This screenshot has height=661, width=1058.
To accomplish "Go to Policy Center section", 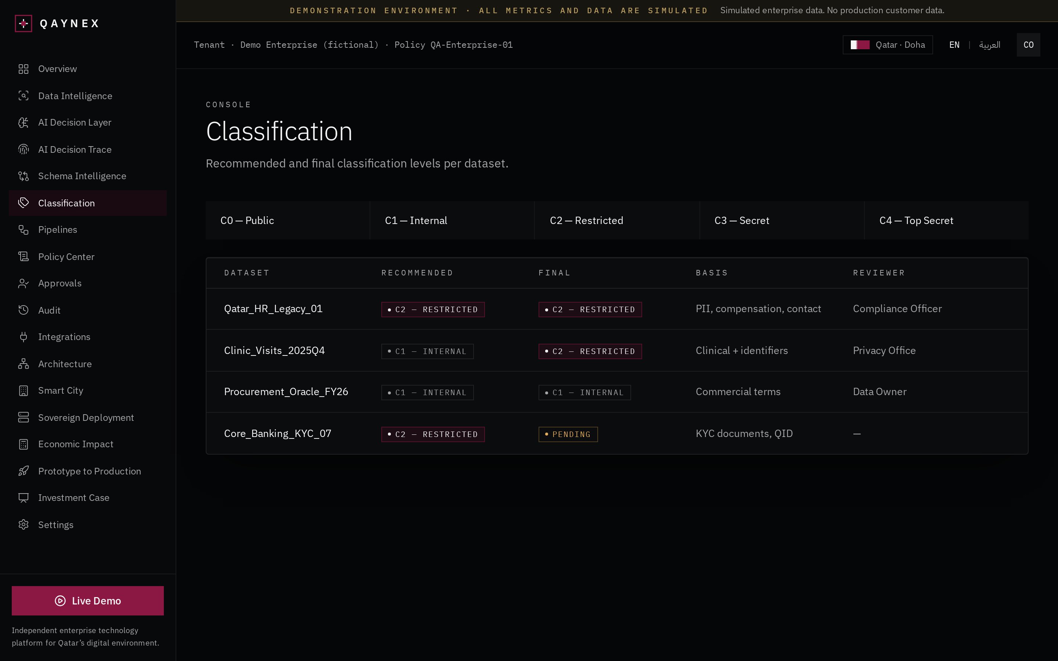I will (87, 257).
